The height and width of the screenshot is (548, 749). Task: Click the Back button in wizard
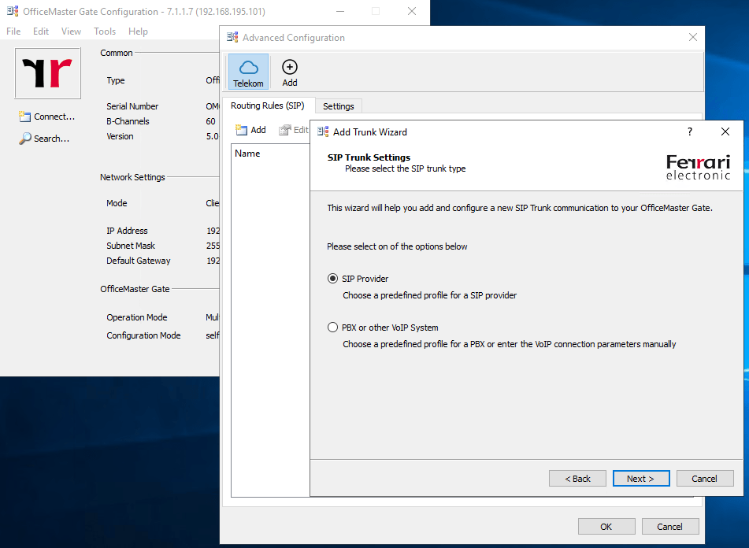pos(577,478)
